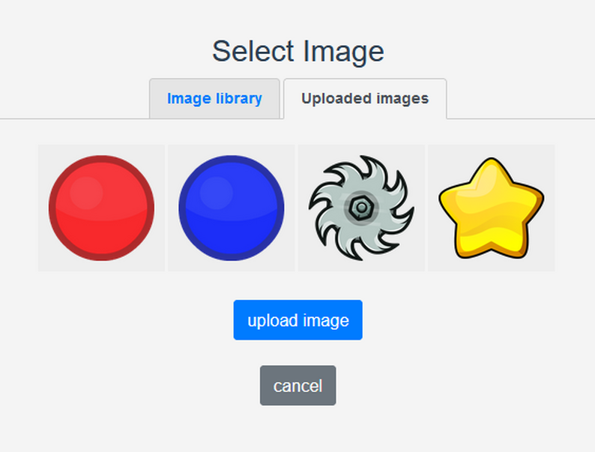Use the last uploaded image
Image resolution: width=595 pixels, height=452 pixels.
coord(491,208)
